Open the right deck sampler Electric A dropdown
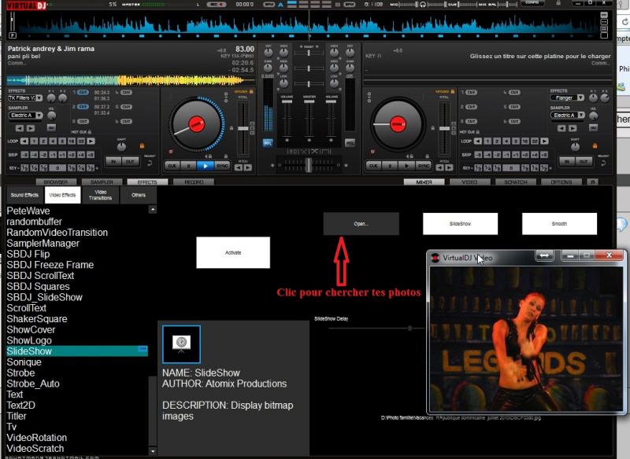Screen dimensions: 630x459 coord(567,116)
